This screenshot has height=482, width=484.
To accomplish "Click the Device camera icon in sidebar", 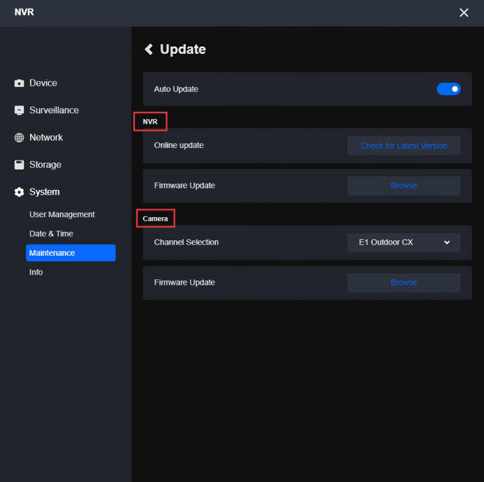I will pyautogui.click(x=19, y=83).
